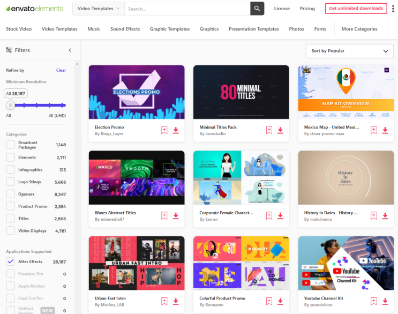Bookmark Corporate Female Character item

(269, 216)
